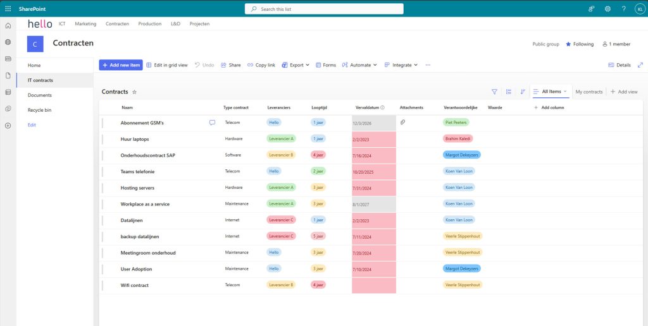648x326 pixels.
Task: Click the Share command
Action: point(230,65)
